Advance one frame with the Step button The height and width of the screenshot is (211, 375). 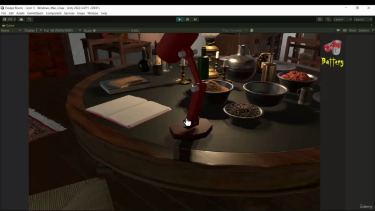195,19
